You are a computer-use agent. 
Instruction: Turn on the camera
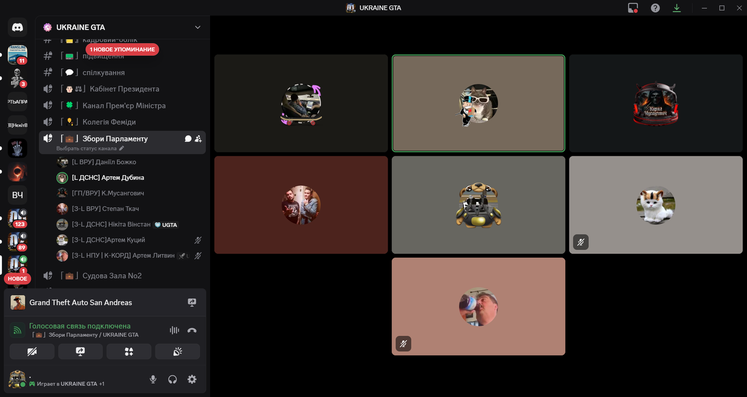[32, 351]
